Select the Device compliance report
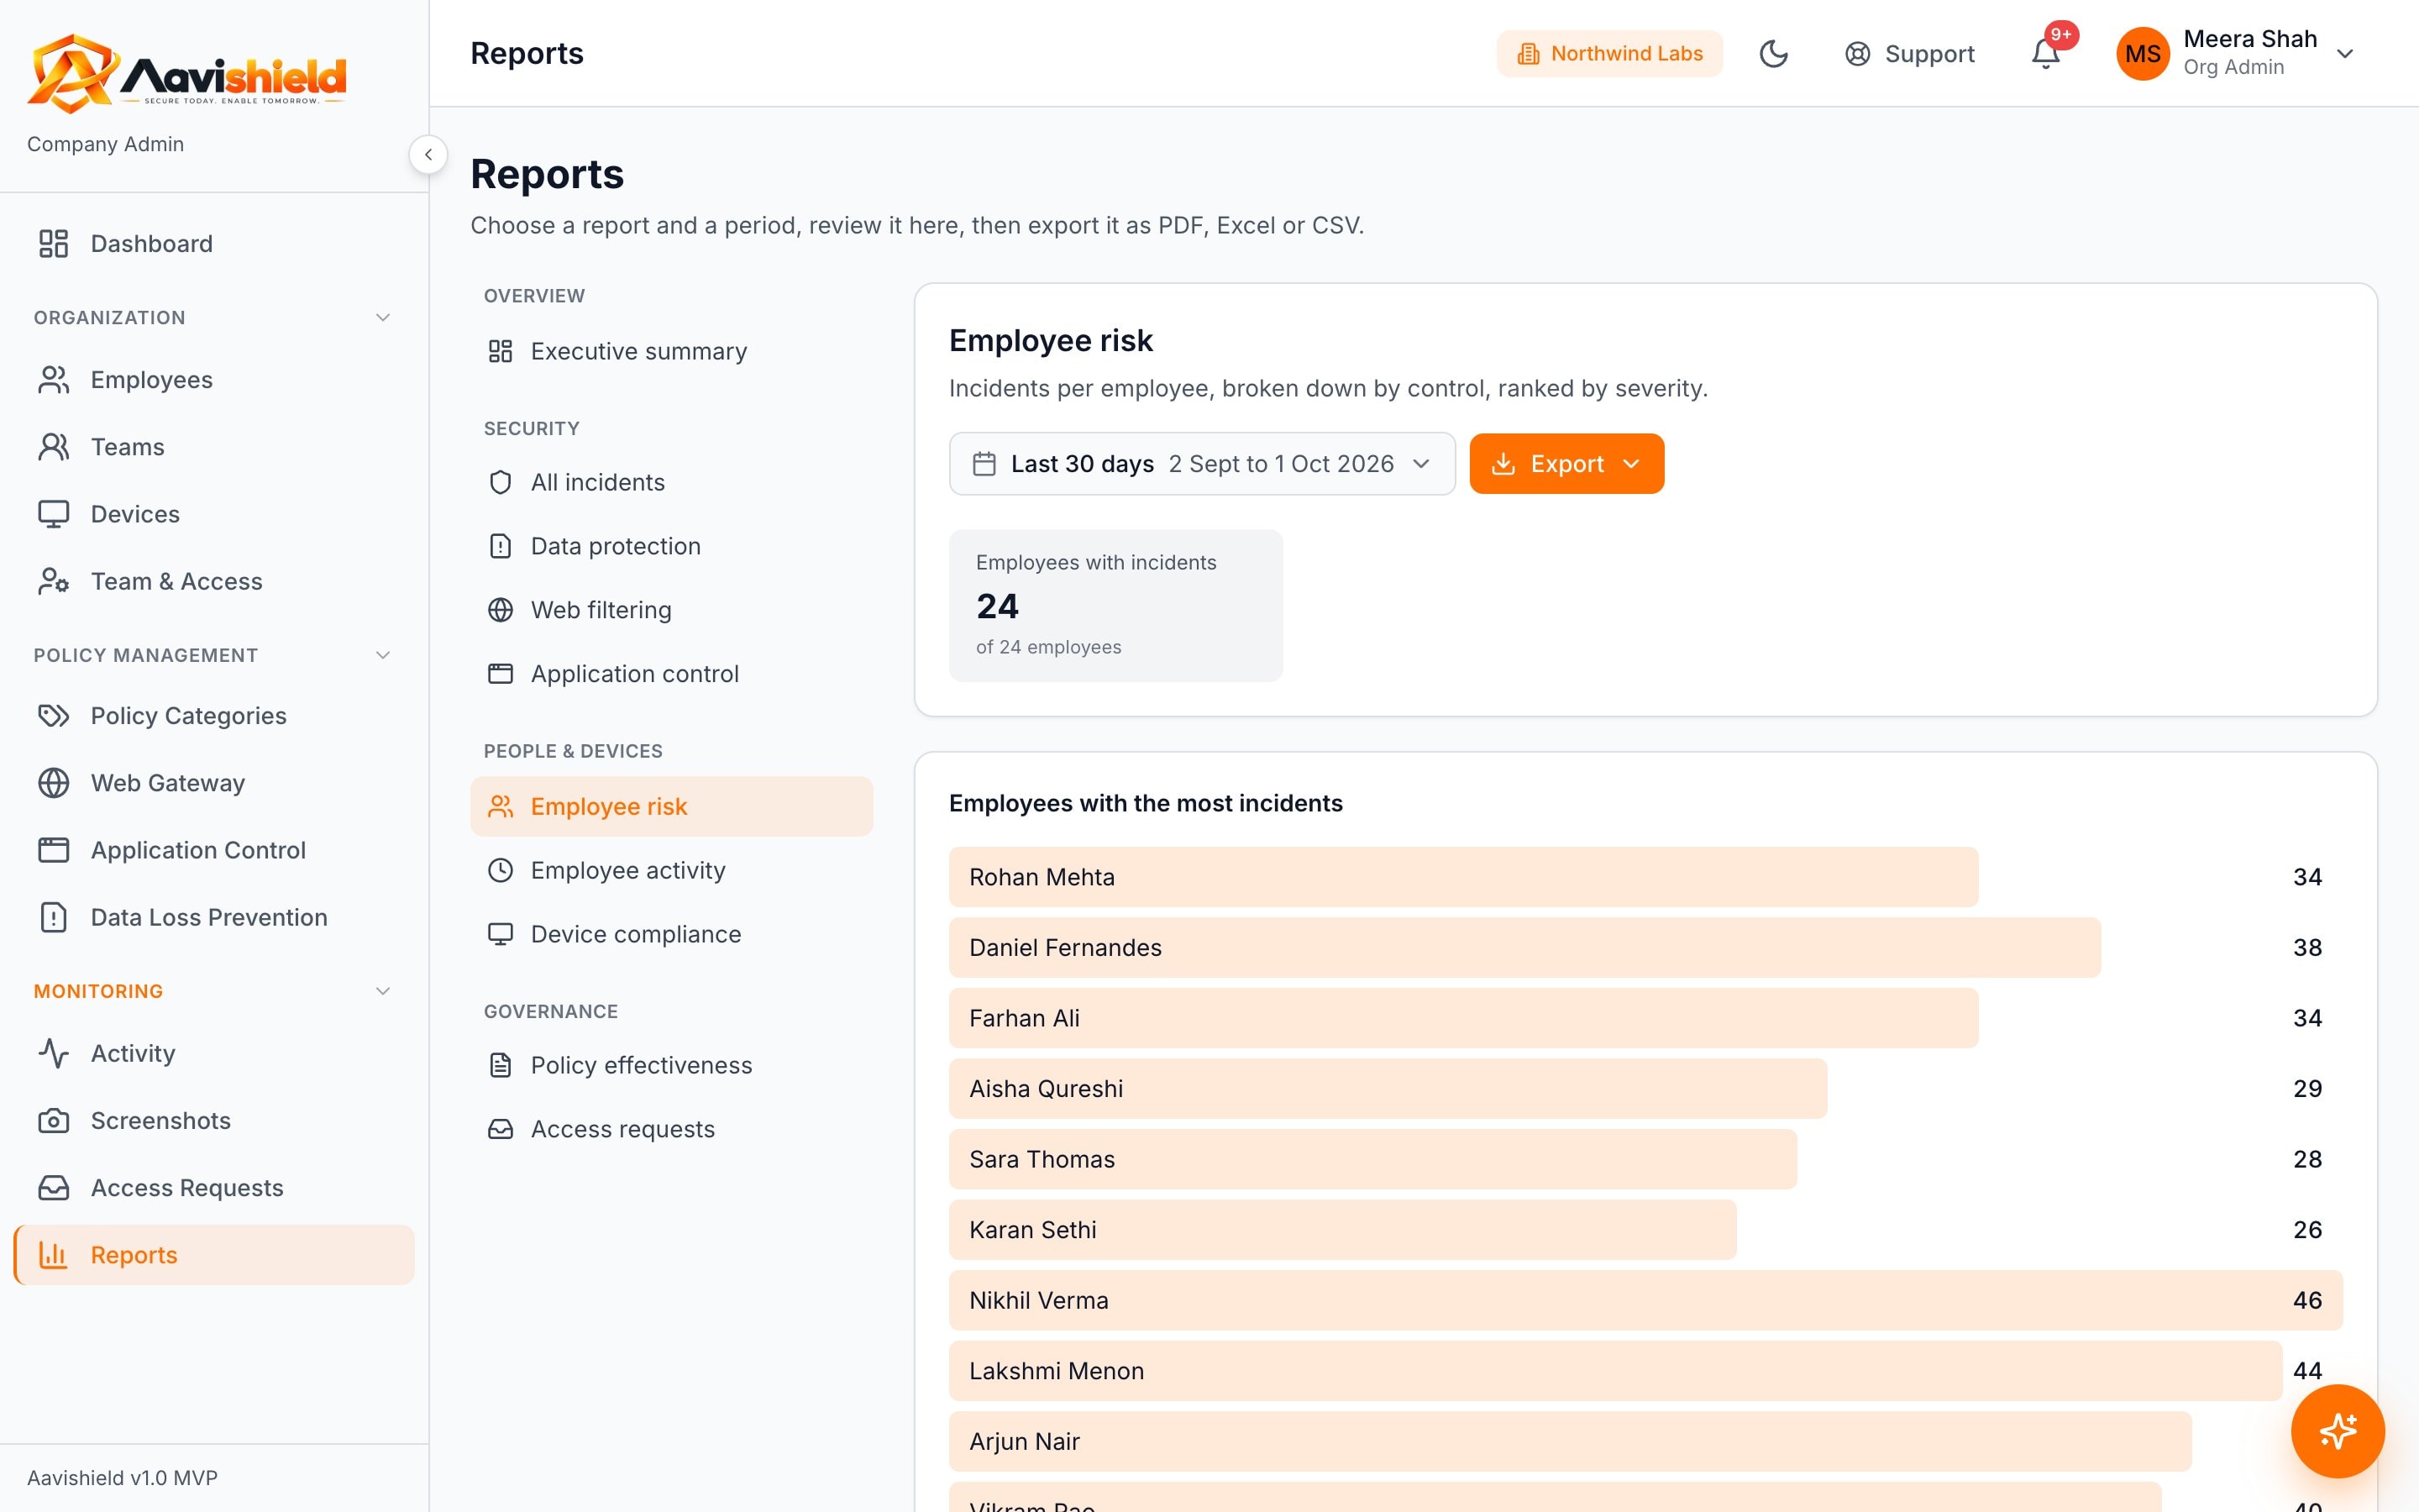Screen dimensions: 2419x1512 671,934
